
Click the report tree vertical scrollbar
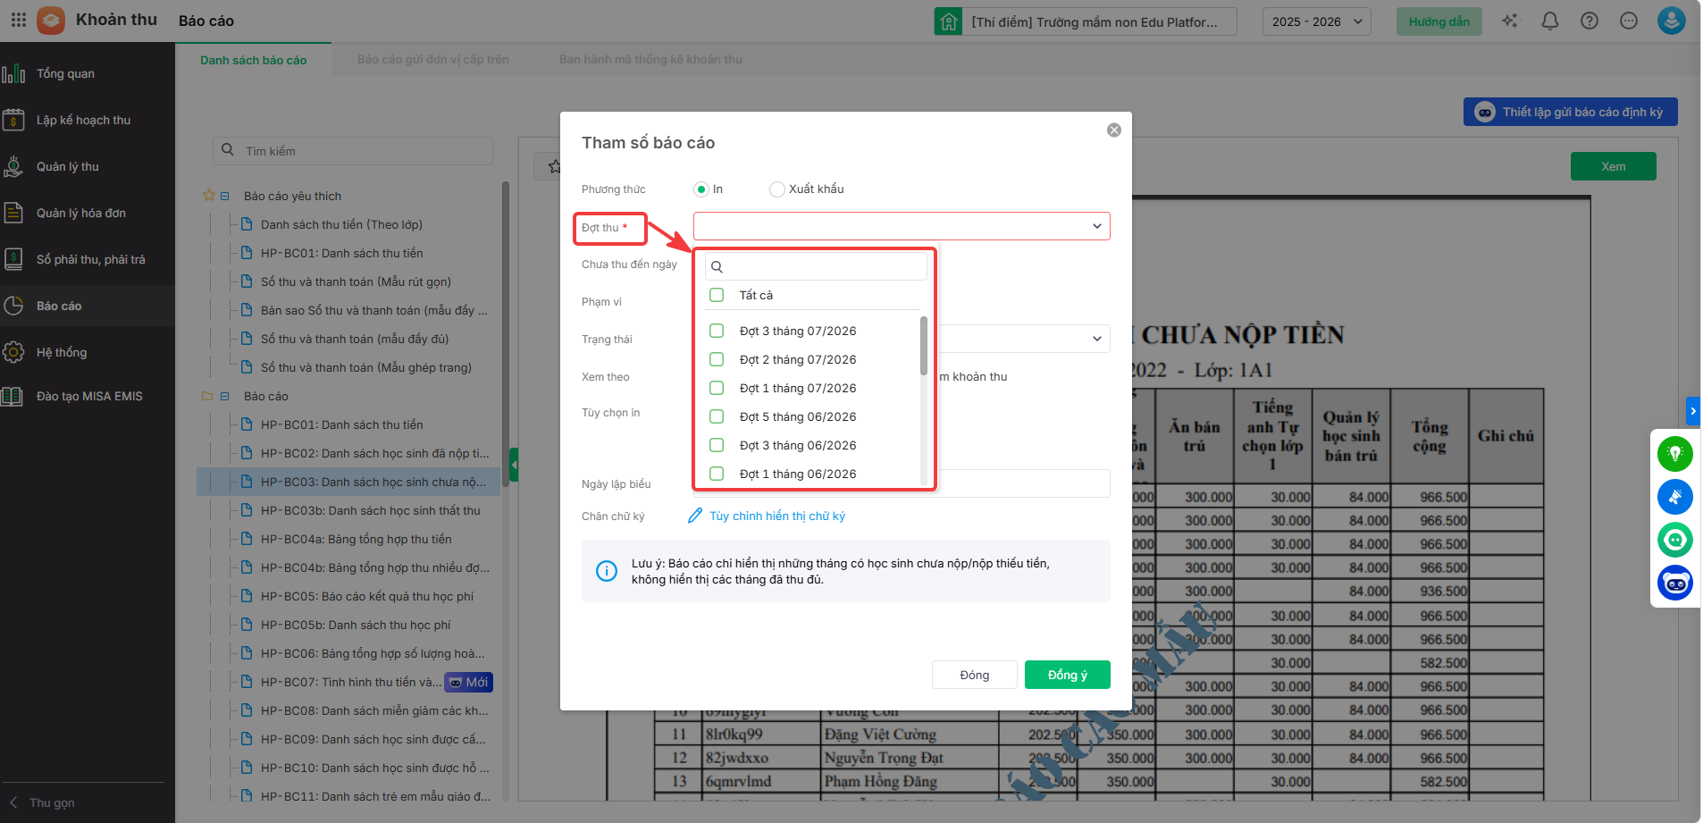[x=506, y=333]
